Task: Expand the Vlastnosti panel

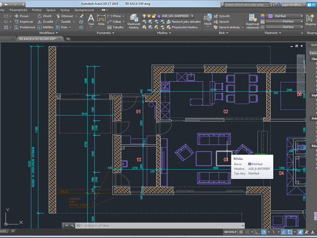Action: [x=273, y=33]
